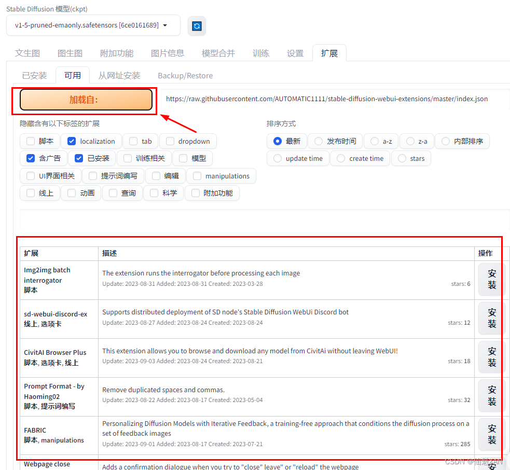Install the CivitAI Browser Plus extension

tap(490, 356)
